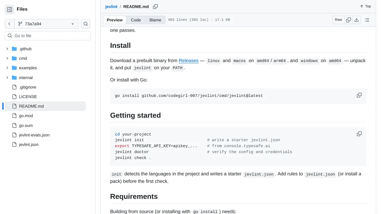Expand the examples folder chevron
Image resolution: width=381 pixels, height=214 pixels.
click(7, 68)
